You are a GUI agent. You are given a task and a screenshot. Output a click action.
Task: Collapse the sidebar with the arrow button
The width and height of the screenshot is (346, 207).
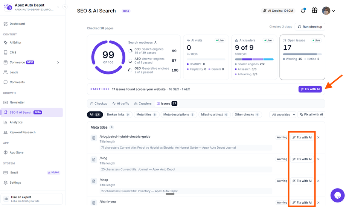pyautogui.click(x=65, y=7)
